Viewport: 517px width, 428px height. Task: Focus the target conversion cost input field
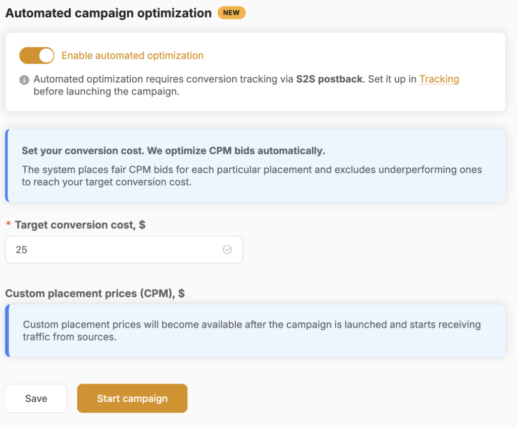click(124, 250)
